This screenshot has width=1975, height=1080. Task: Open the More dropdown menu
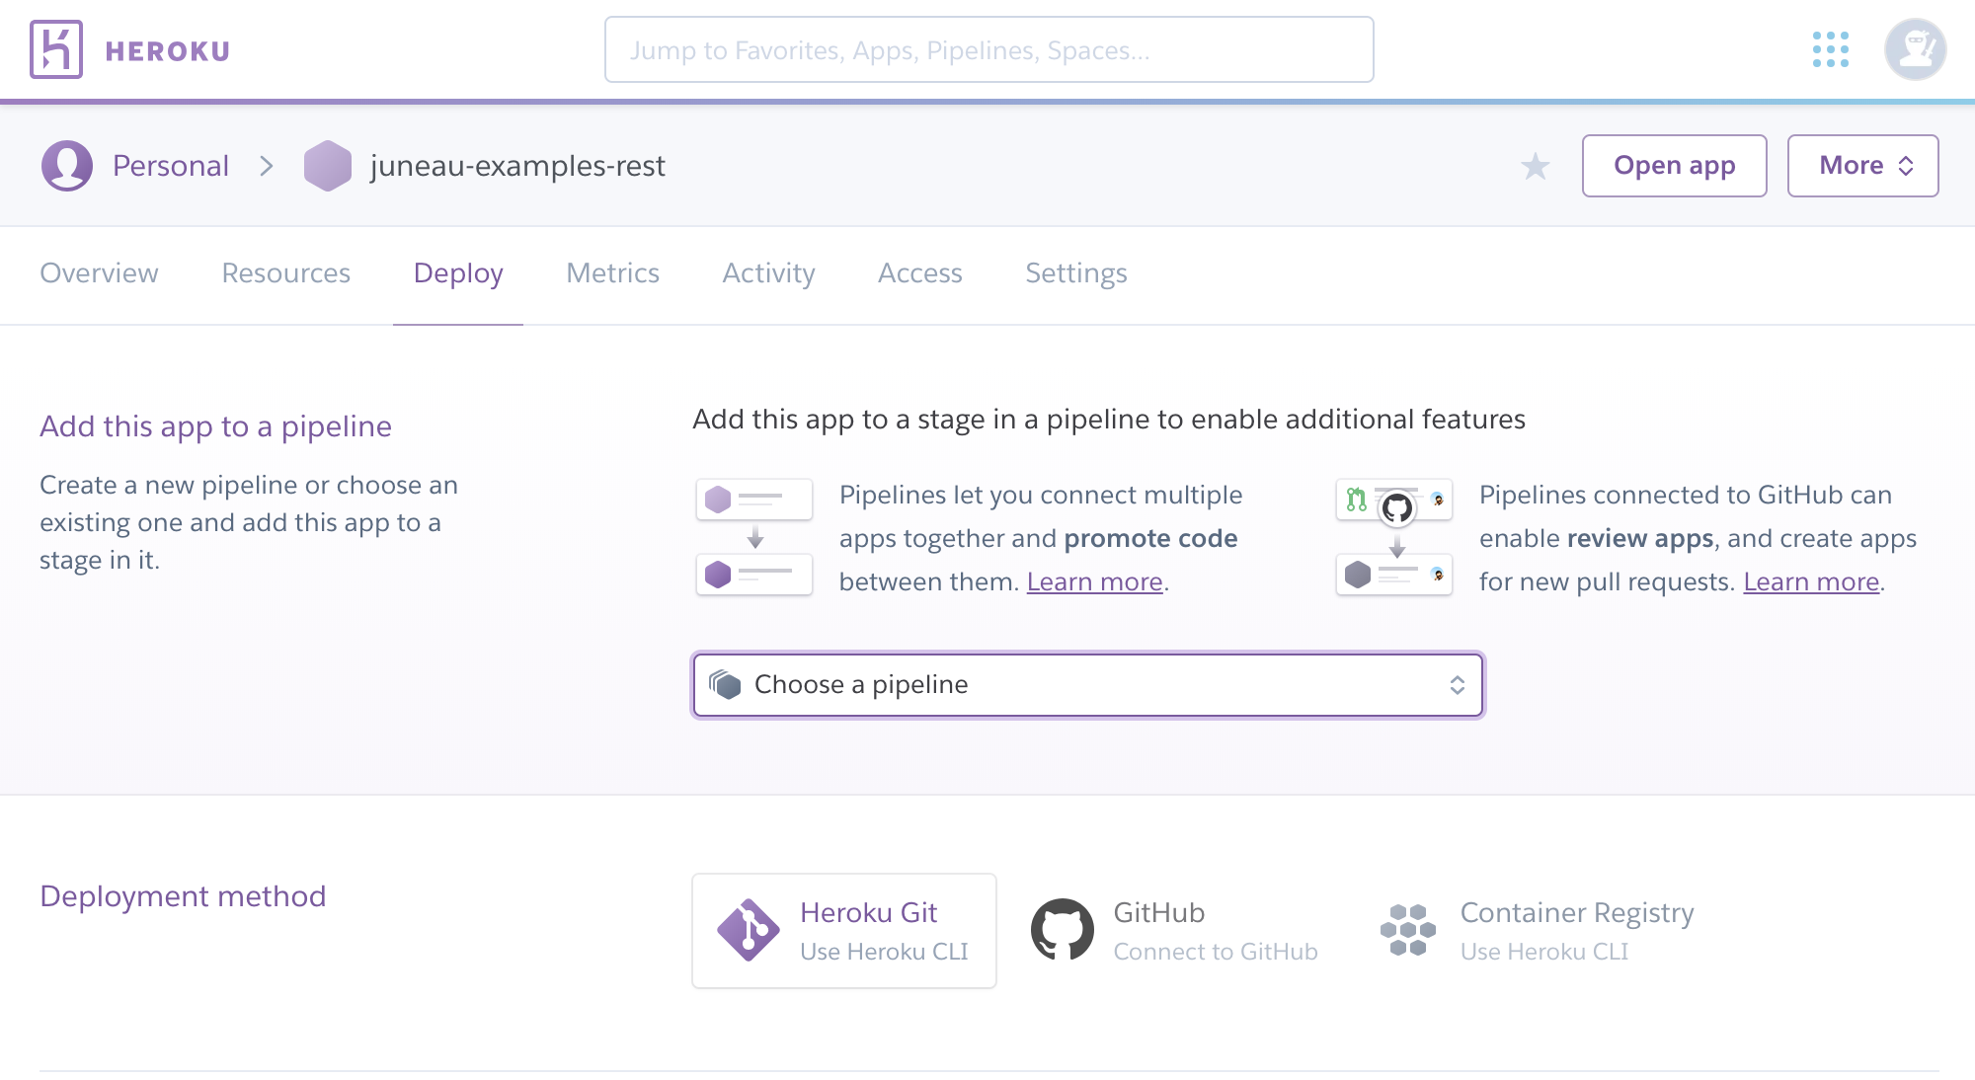(x=1862, y=166)
